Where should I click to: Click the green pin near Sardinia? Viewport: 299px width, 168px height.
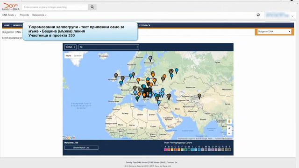click(x=137, y=99)
